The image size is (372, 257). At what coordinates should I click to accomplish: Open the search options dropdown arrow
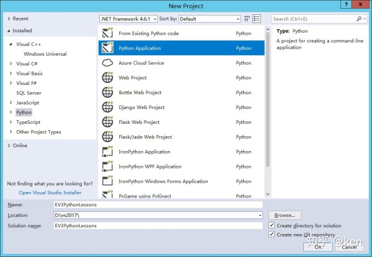[x=365, y=19]
